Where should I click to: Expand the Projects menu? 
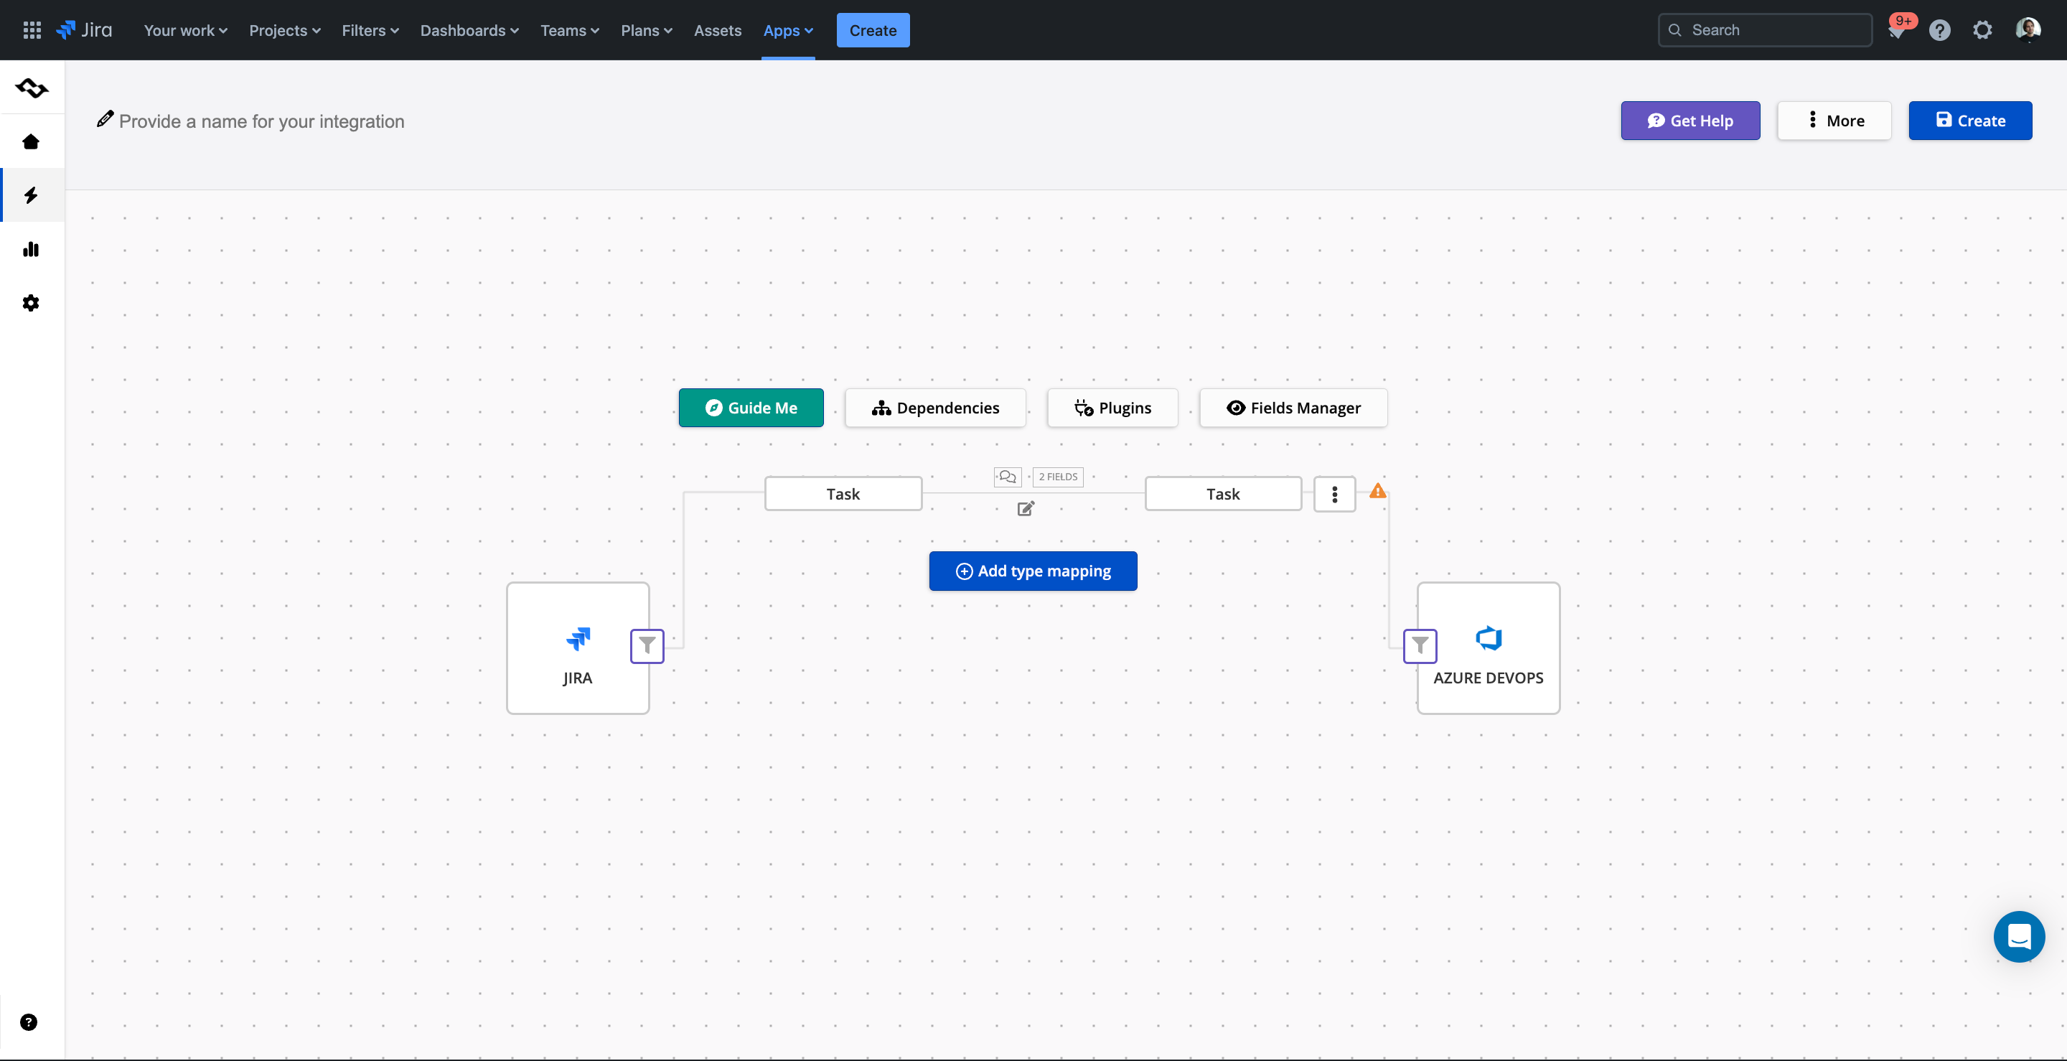pos(285,30)
